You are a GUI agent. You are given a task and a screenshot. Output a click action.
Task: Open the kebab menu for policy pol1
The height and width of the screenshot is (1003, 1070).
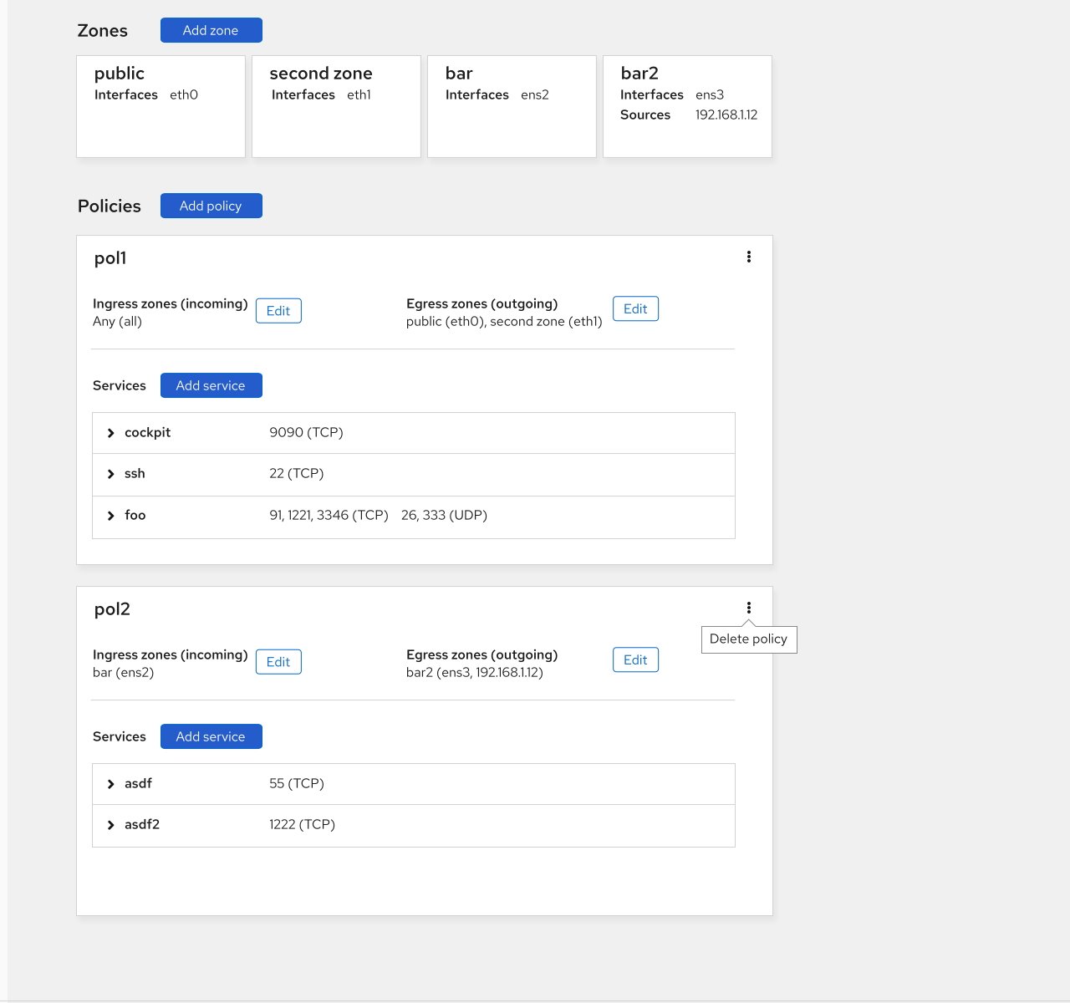pos(748,257)
